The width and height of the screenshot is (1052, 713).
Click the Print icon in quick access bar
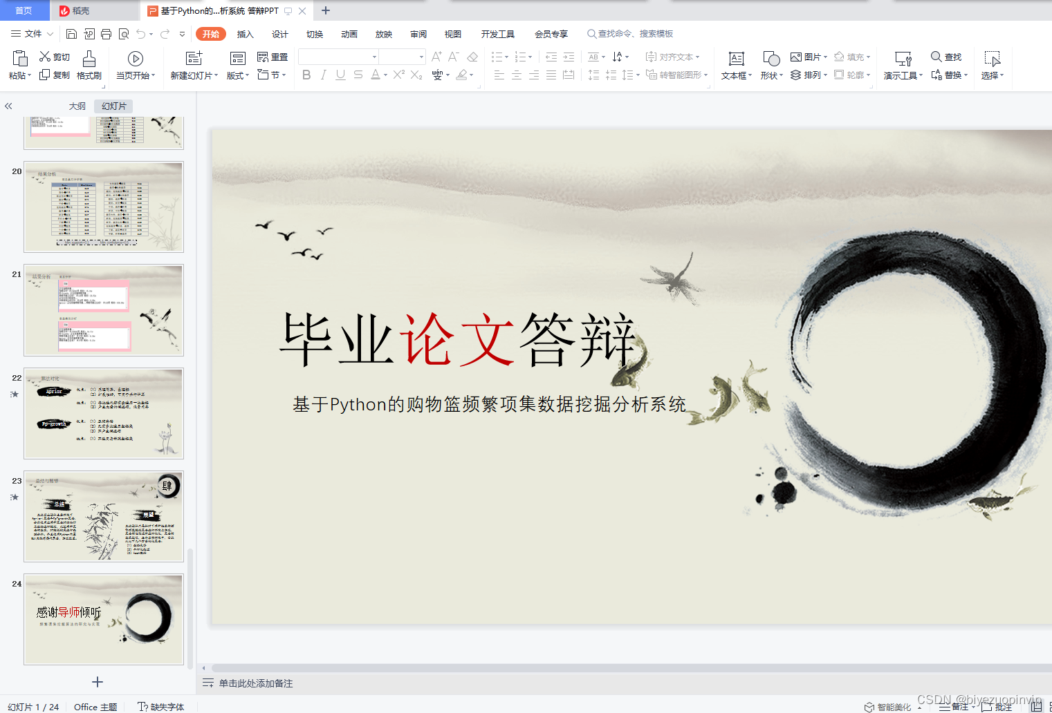tap(106, 34)
